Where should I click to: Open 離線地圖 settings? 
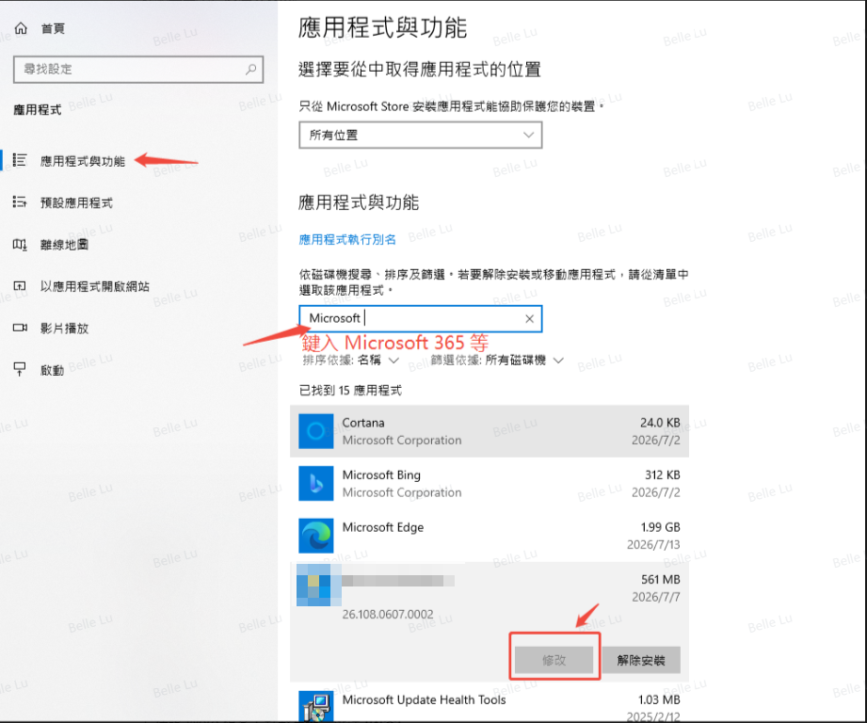click(x=64, y=245)
